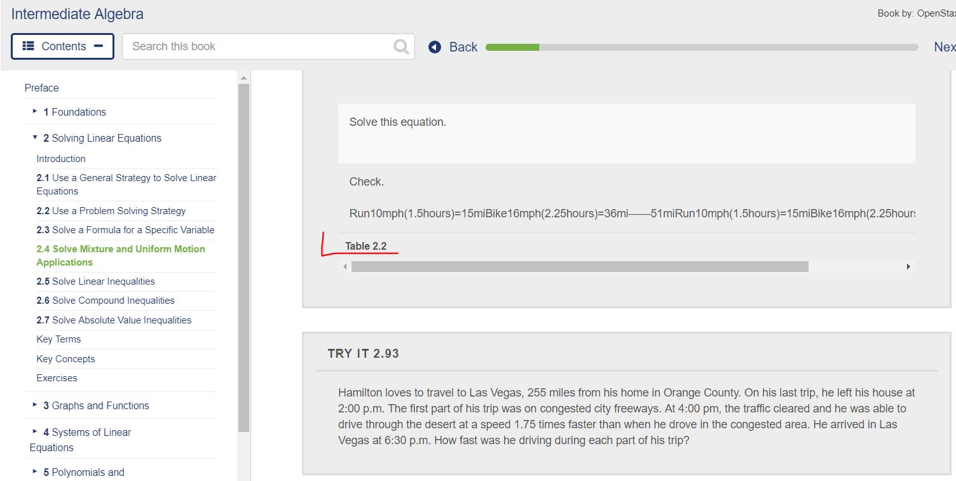Click the blue Back arrow icon
This screenshot has width=956, height=481.
click(434, 46)
